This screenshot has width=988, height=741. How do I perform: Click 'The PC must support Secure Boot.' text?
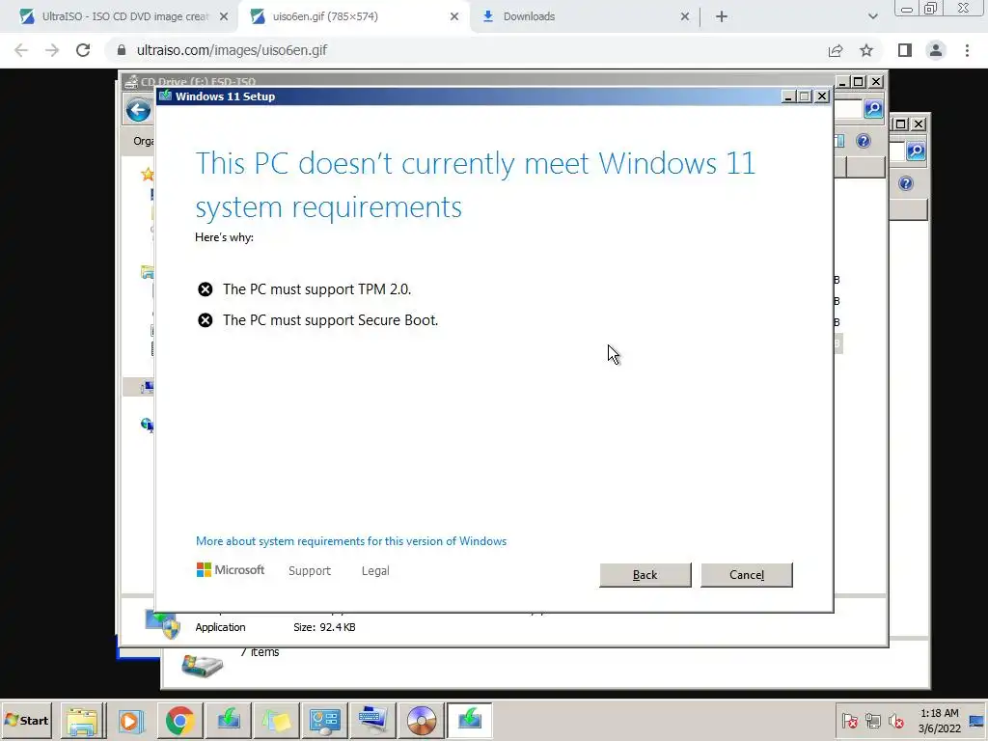(330, 320)
